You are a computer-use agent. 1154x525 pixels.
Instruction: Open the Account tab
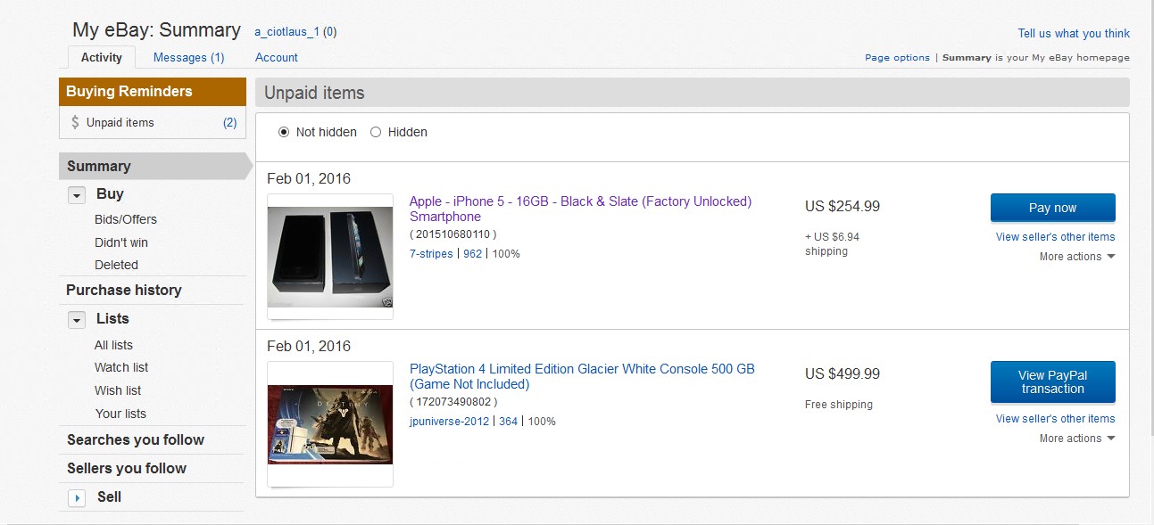(277, 57)
